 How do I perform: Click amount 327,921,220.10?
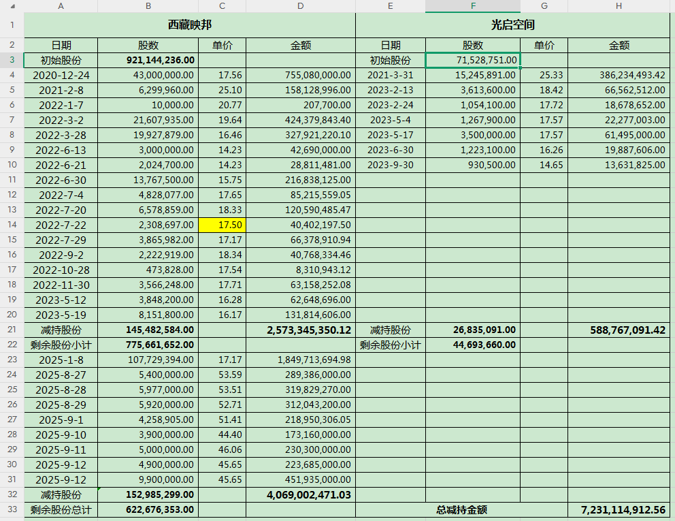301,136
